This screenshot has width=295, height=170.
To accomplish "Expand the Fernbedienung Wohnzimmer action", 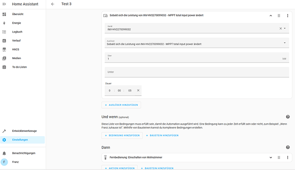I will (x=271, y=158).
